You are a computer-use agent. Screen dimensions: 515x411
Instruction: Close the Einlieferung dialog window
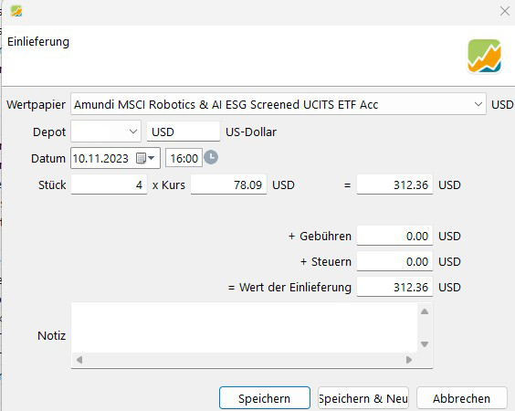point(505,11)
